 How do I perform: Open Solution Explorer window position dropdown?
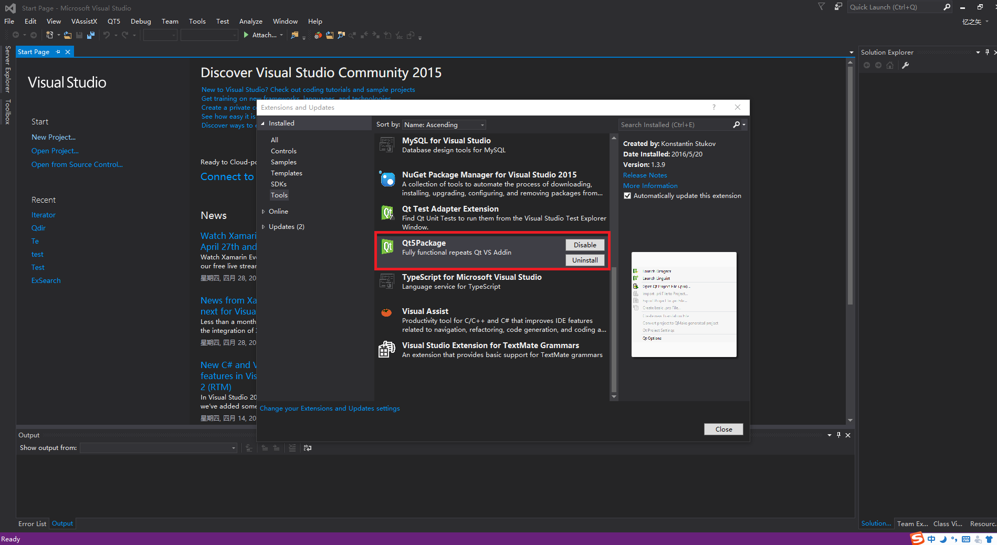coord(978,52)
